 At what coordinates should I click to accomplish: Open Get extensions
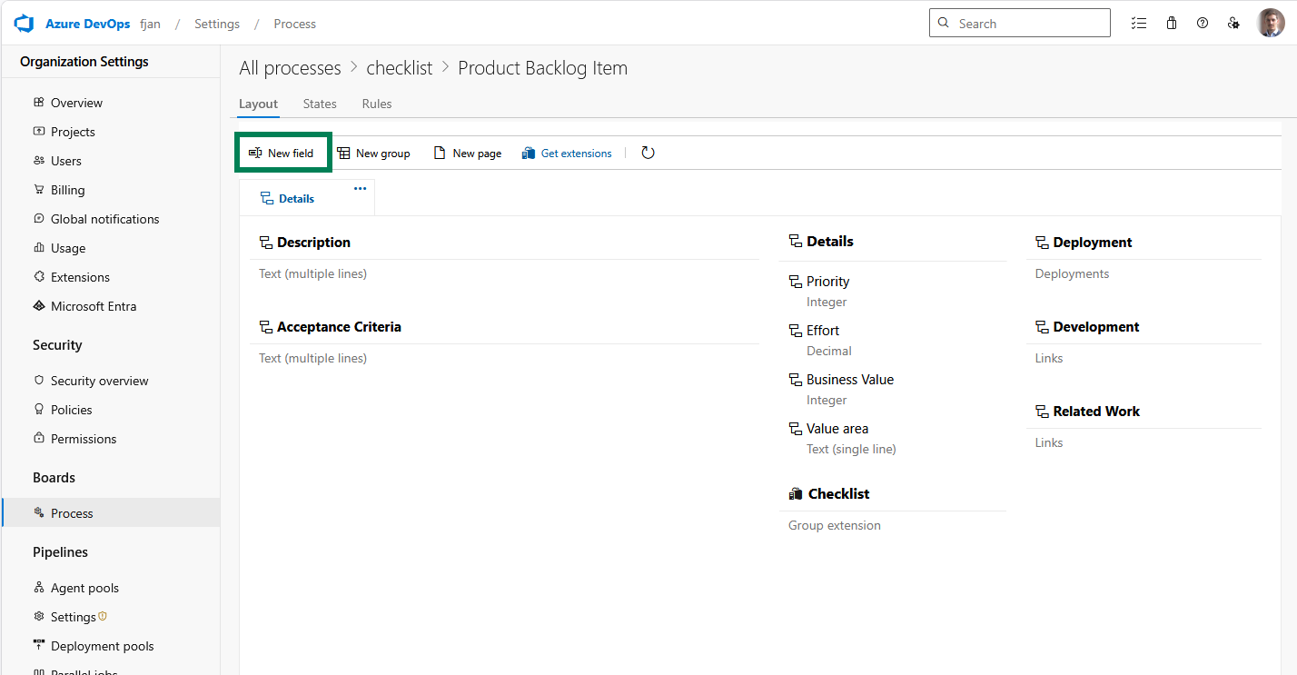[x=567, y=153]
